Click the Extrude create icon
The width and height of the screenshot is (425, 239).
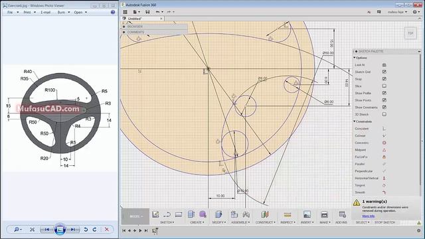(x=191, y=214)
